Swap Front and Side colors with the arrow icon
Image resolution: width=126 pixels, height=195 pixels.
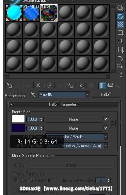(113, 123)
